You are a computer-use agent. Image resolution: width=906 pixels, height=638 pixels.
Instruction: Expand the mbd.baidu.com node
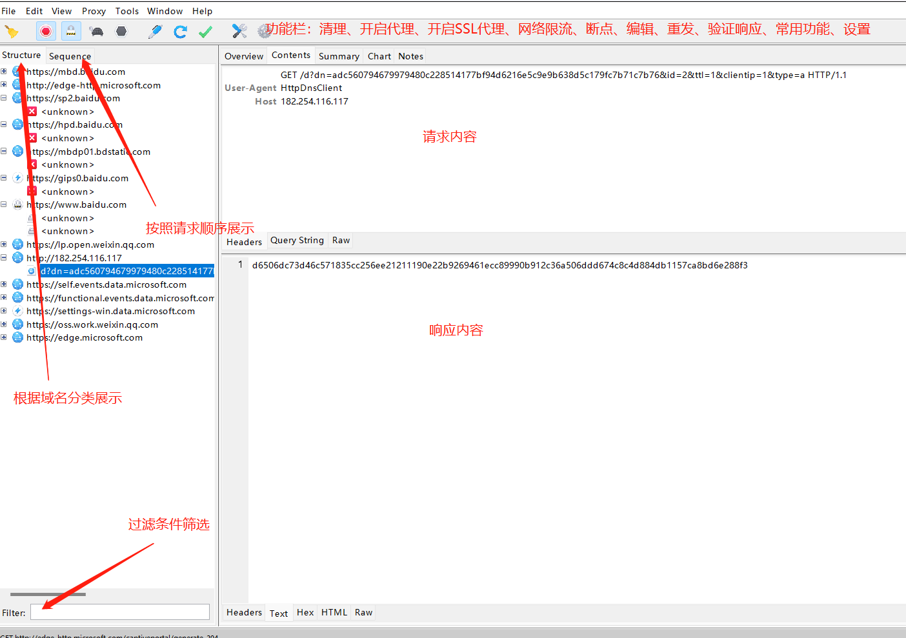pyautogui.click(x=4, y=71)
